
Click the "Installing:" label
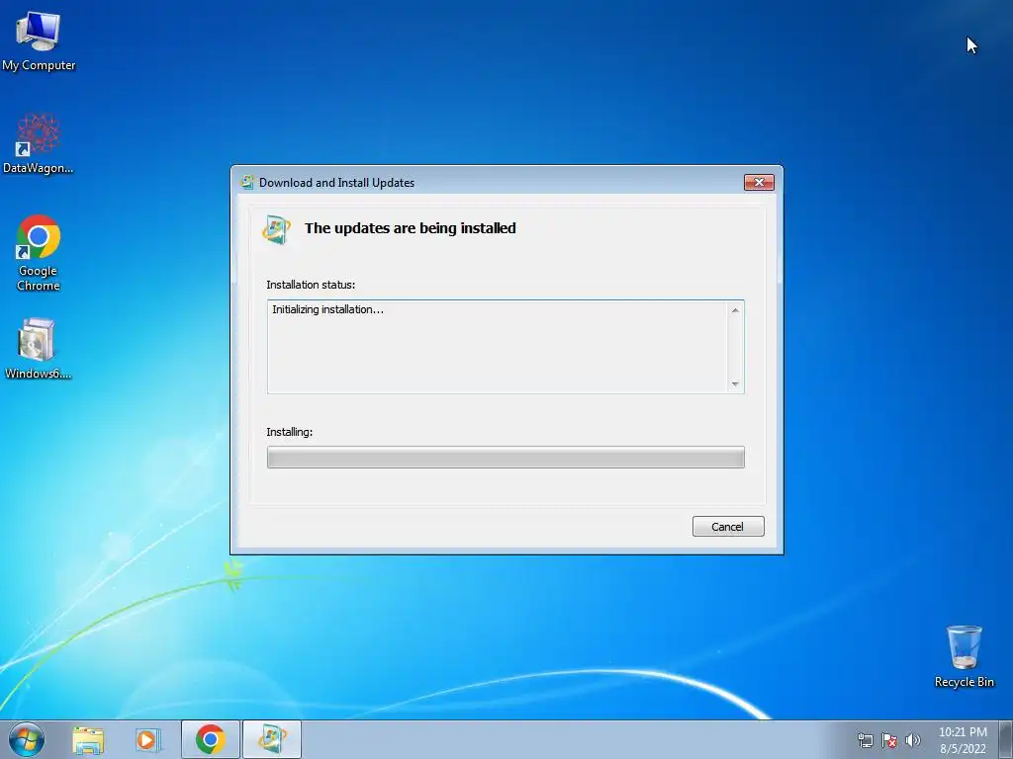(x=290, y=432)
